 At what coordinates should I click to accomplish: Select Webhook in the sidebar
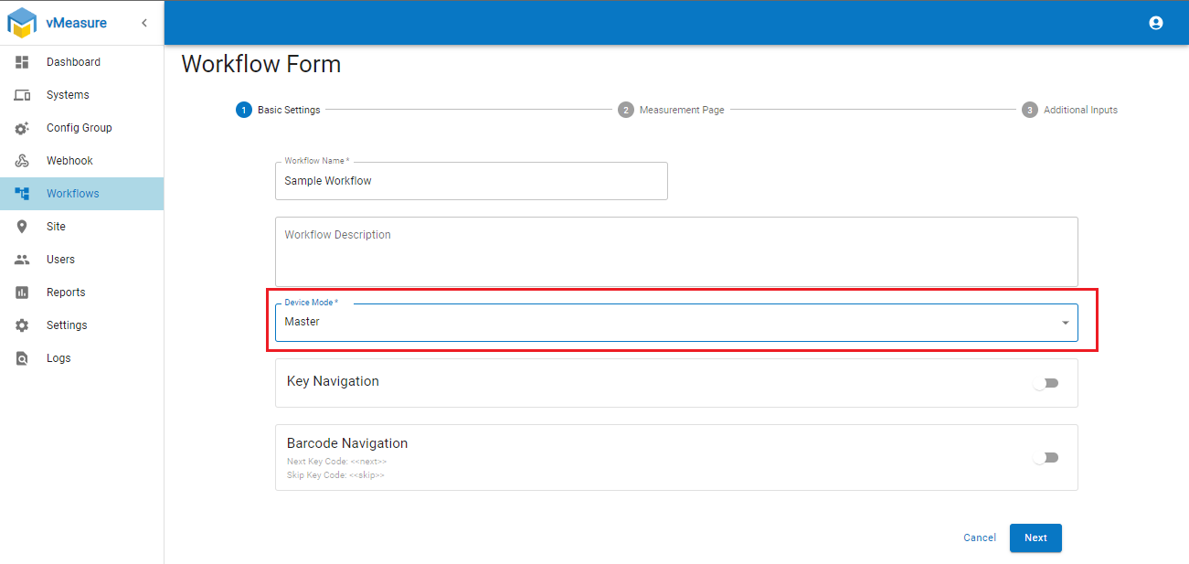(82, 161)
